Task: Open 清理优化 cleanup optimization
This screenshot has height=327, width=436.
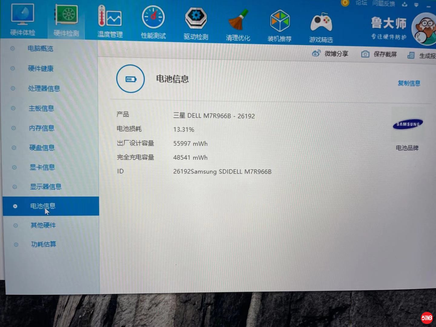Action: point(238,20)
